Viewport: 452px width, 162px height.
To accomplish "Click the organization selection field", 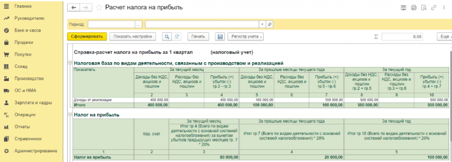I will 202,24.
